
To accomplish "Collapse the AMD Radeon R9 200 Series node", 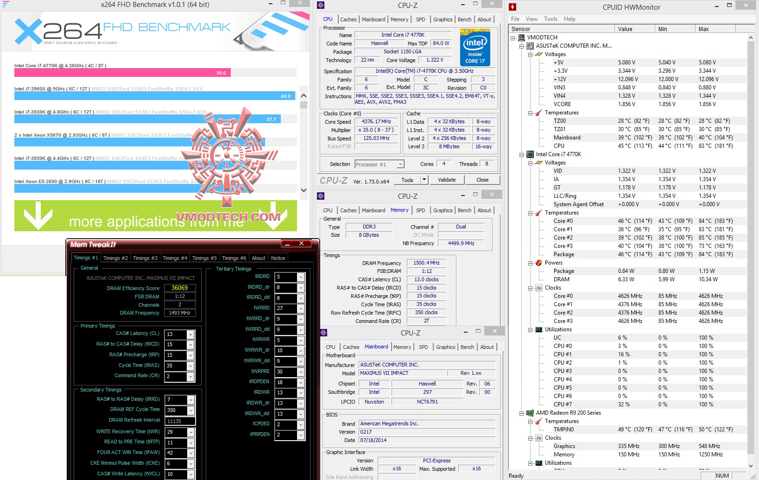I will (522, 413).
